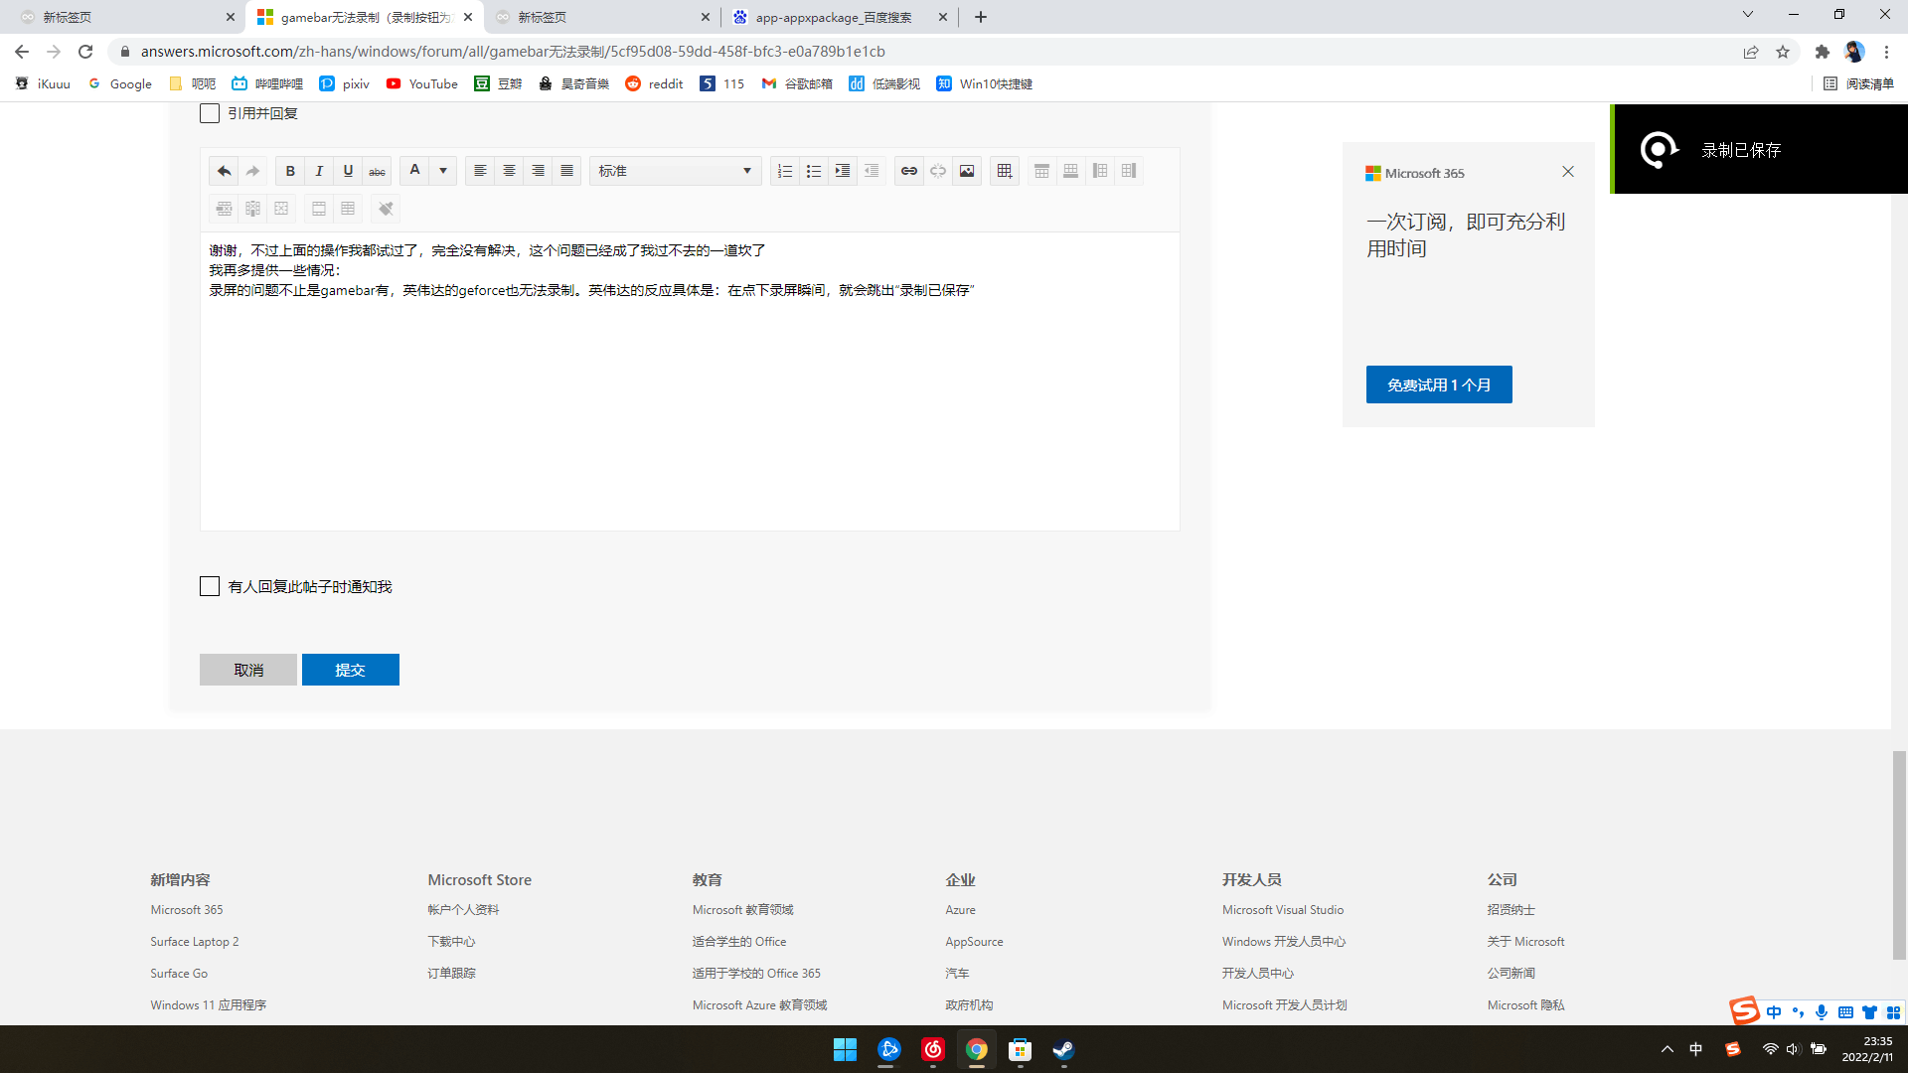Expand the system tray hidden icons chevron
This screenshot has height=1073, width=1908.
[x=1668, y=1049]
